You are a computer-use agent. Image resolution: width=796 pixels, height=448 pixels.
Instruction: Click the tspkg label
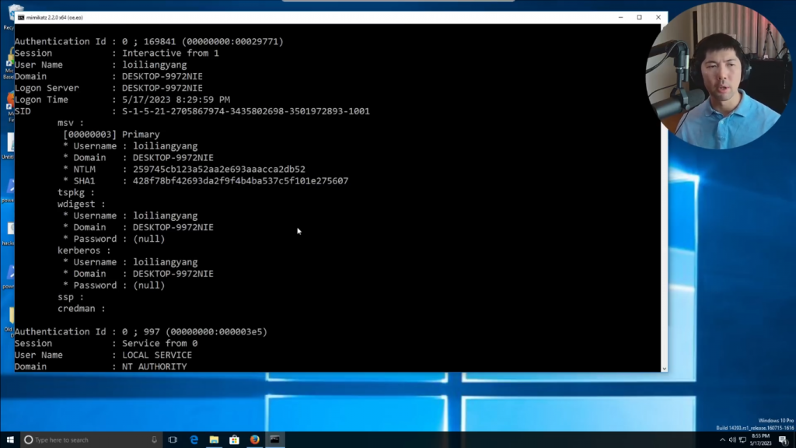point(75,193)
